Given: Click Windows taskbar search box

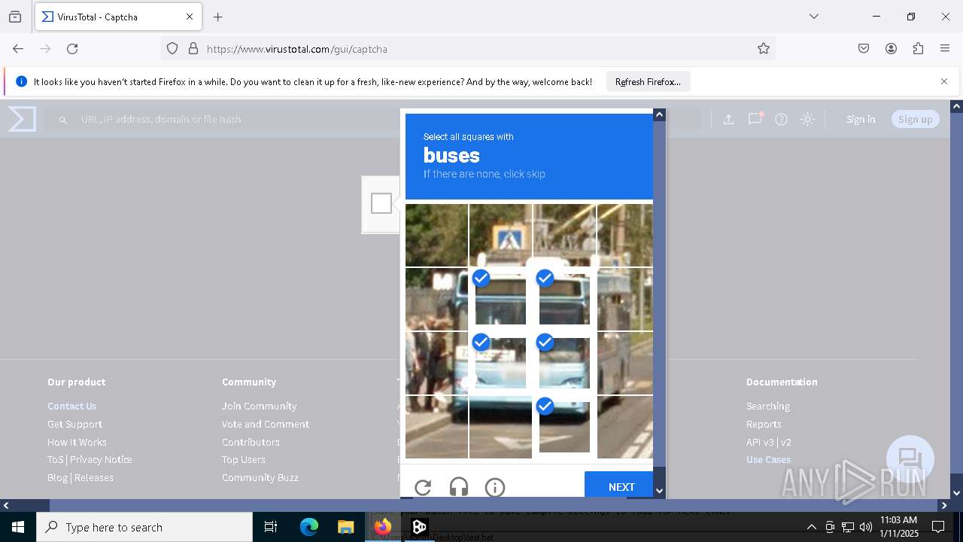Looking at the screenshot, I should 144,527.
